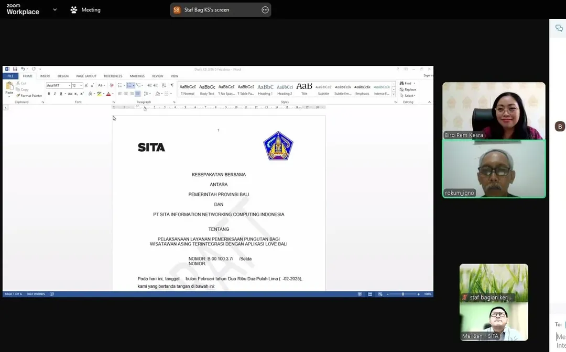Click the Paste clipboard icon

coord(9,86)
